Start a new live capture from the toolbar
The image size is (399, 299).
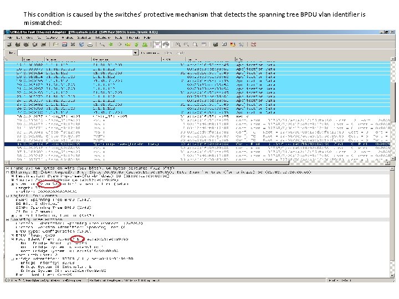click(26, 44)
